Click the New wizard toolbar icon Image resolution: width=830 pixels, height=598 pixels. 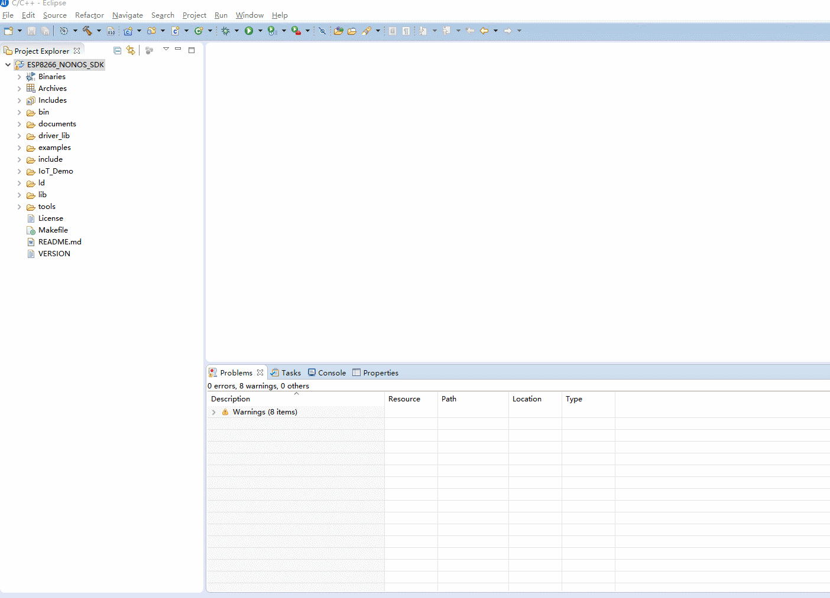8,31
